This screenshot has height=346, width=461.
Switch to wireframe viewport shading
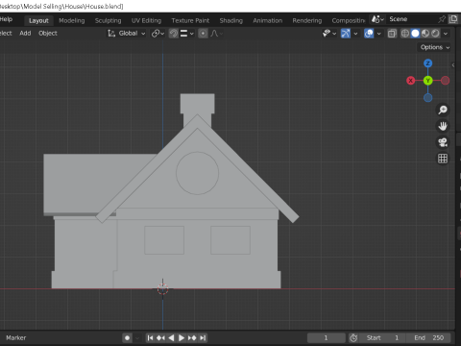click(405, 34)
